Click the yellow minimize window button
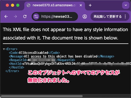The height and width of the screenshot is (98, 131). pyautogui.click(x=13, y=5)
